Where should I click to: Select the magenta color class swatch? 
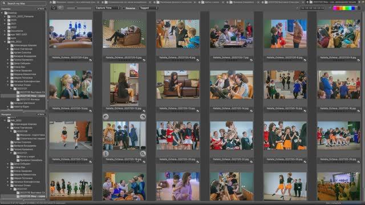click(335, 8)
